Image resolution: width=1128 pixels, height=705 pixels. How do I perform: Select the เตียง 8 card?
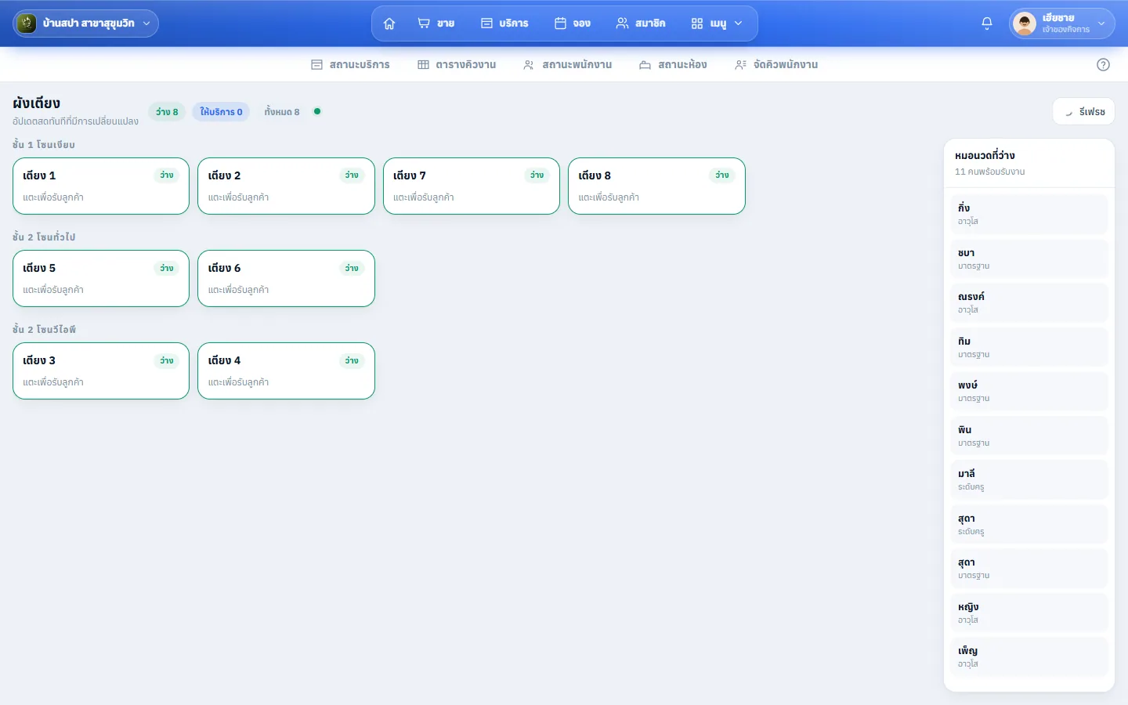click(656, 186)
